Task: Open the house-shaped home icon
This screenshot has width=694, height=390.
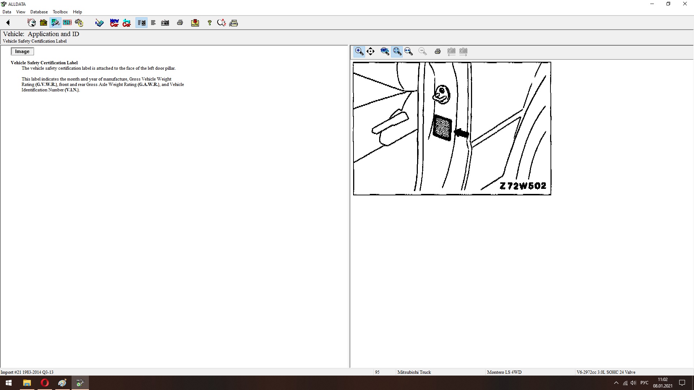Action: (43, 23)
